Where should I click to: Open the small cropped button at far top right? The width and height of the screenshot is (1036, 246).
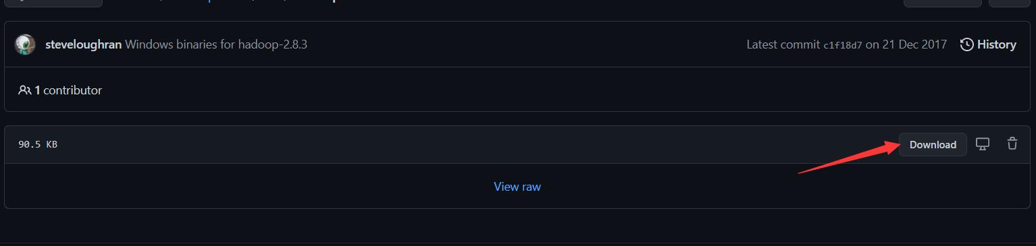[x=1009, y=3]
